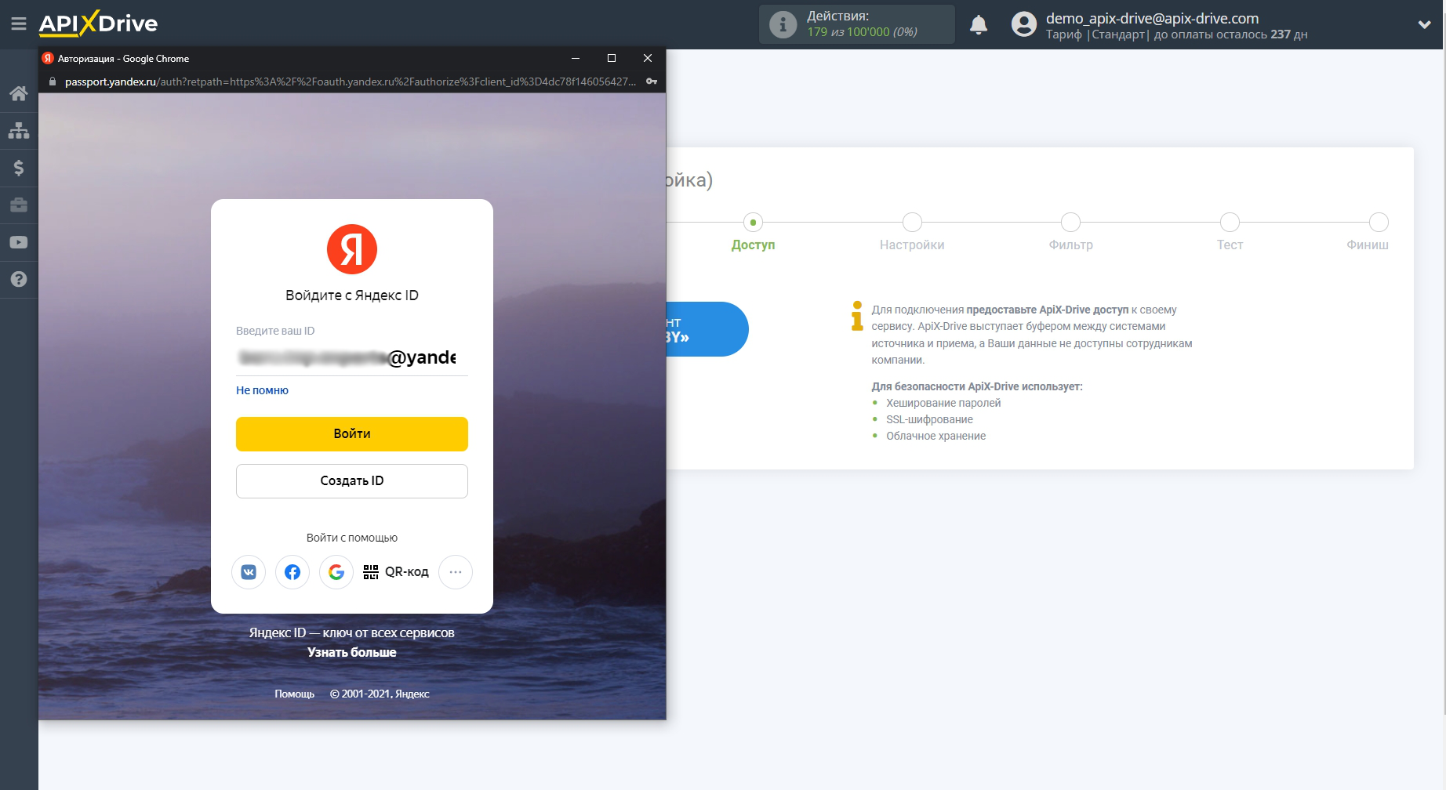
Task: Click the Создать ID button
Action: click(352, 481)
